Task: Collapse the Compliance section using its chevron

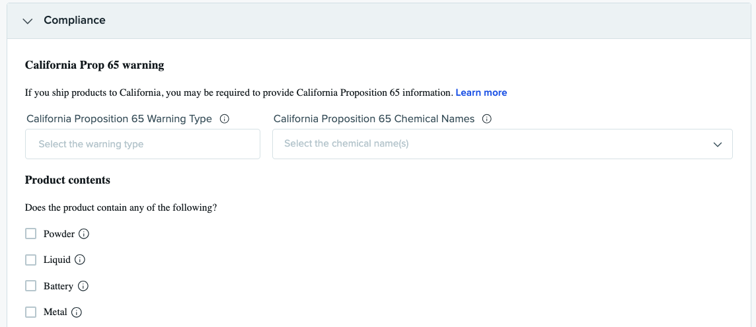Action: click(27, 21)
